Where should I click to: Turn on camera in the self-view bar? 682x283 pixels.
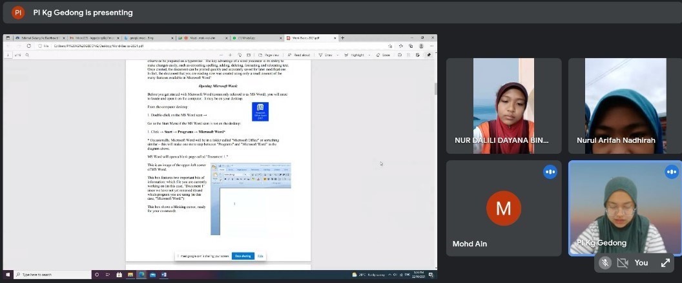pyautogui.click(x=623, y=262)
